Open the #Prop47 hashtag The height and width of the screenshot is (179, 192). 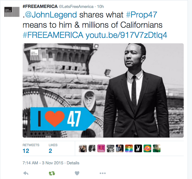[141, 15]
